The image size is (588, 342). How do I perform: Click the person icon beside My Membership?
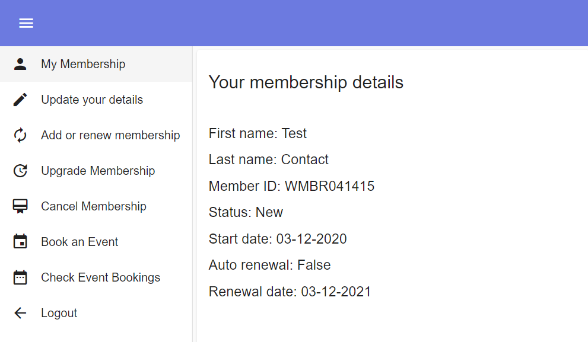click(x=21, y=63)
